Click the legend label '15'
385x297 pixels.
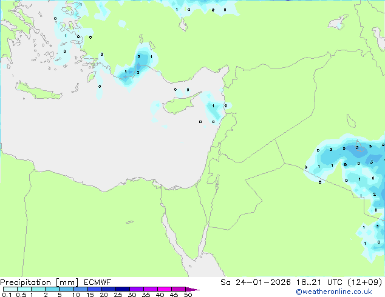[x=90, y=295]
